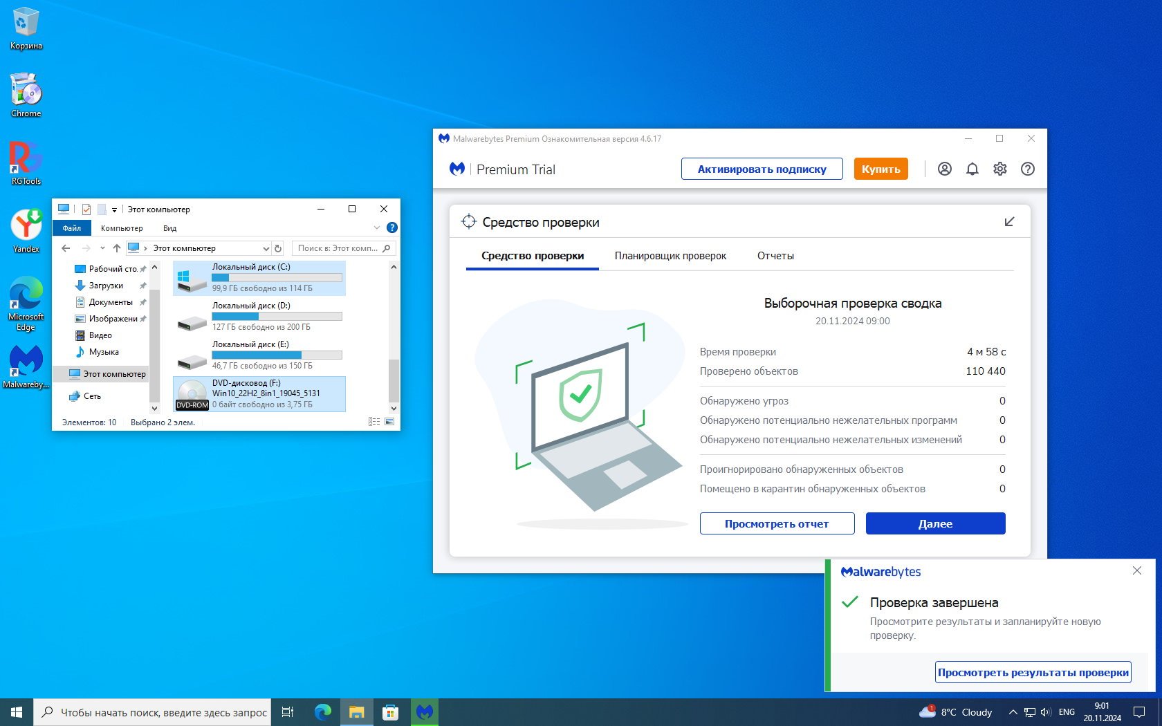Click the refresh button in Explorer address bar
This screenshot has height=726, width=1162.
tap(278, 248)
